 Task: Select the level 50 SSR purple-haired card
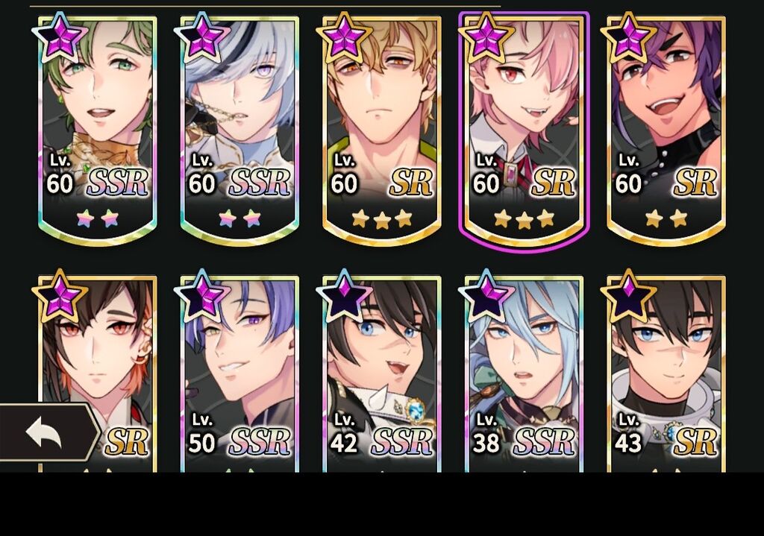(239, 374)
